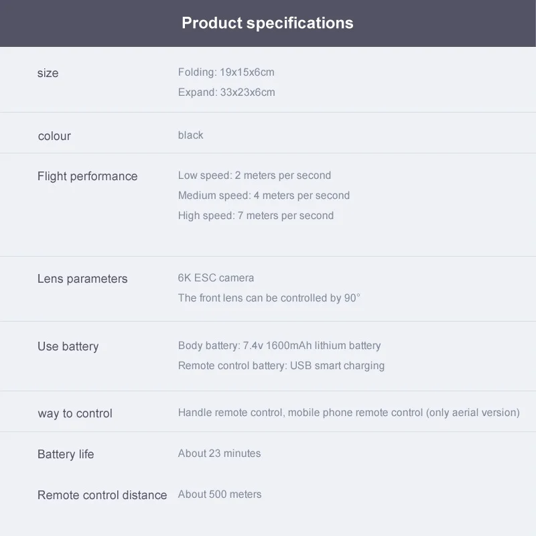
Task: Click 'High speed: 7 meters per second'
Action: click(x=255, y=216)
